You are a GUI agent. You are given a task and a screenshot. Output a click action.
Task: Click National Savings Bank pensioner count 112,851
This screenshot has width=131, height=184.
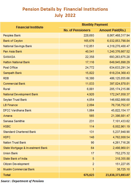pyautogui.click(x=89, y=46)
